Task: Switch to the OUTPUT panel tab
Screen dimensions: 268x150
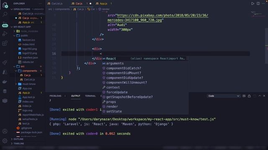Action: click(x=75, y=96)
